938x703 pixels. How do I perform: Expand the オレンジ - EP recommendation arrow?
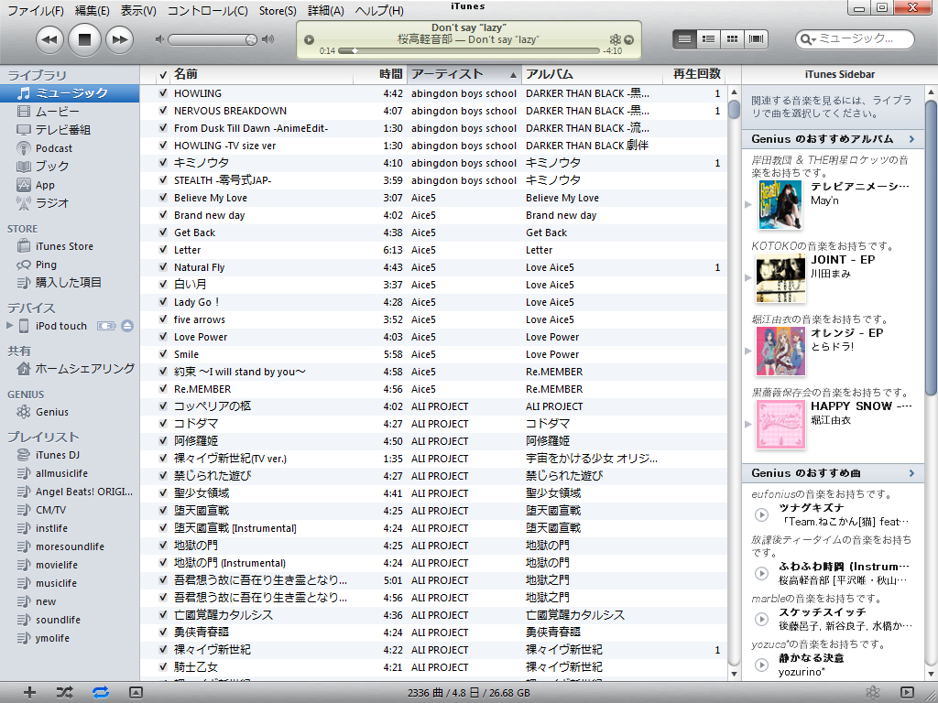pyautogui.click(x=747, y=351)
